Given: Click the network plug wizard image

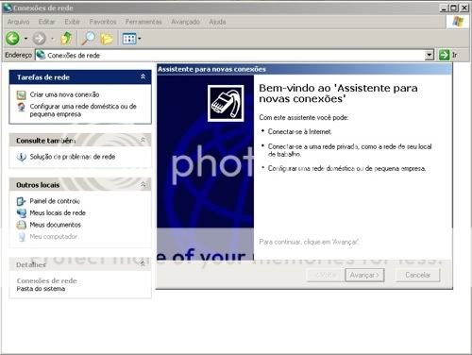Looking at the screenshot, I should (226, 103).
